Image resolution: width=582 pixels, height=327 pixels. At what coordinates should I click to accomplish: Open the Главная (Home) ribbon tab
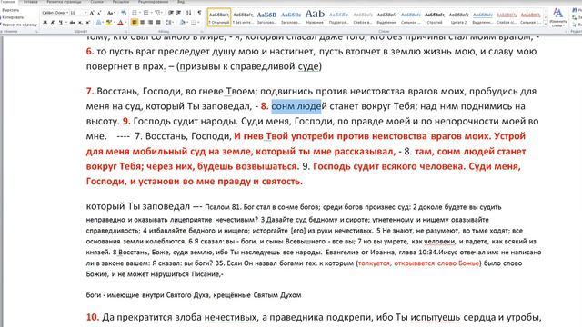(8, 2)
